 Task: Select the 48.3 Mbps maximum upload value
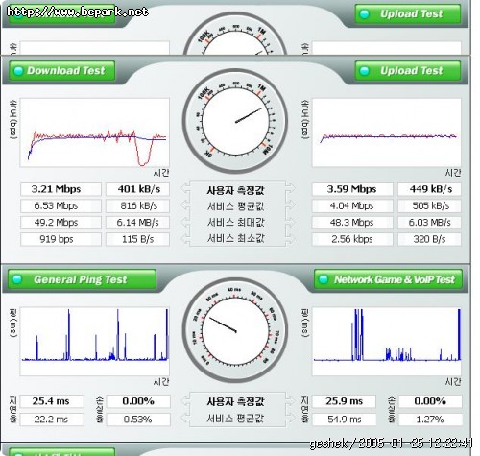(x=352, y=223)
